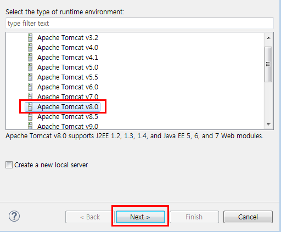Click the server icon beside Apache Tomcat v7.0
The height and width of the screenshot is (232, 281).
pos(30,97)
